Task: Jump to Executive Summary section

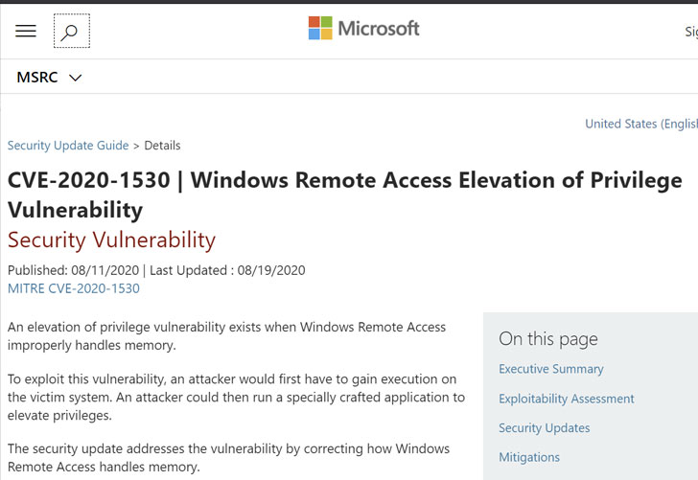Action: click(x=551, y=369)
